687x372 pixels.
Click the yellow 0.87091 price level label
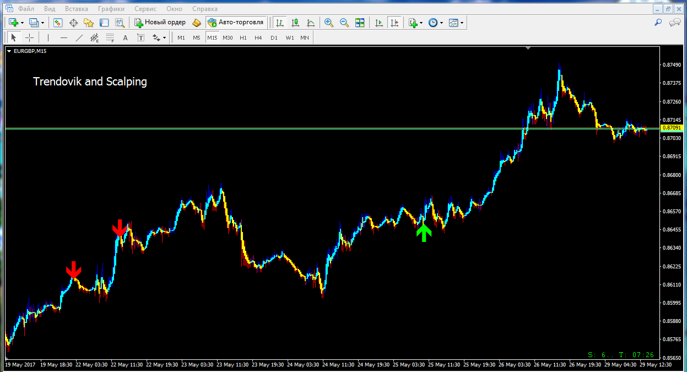[x=670, y=128]
